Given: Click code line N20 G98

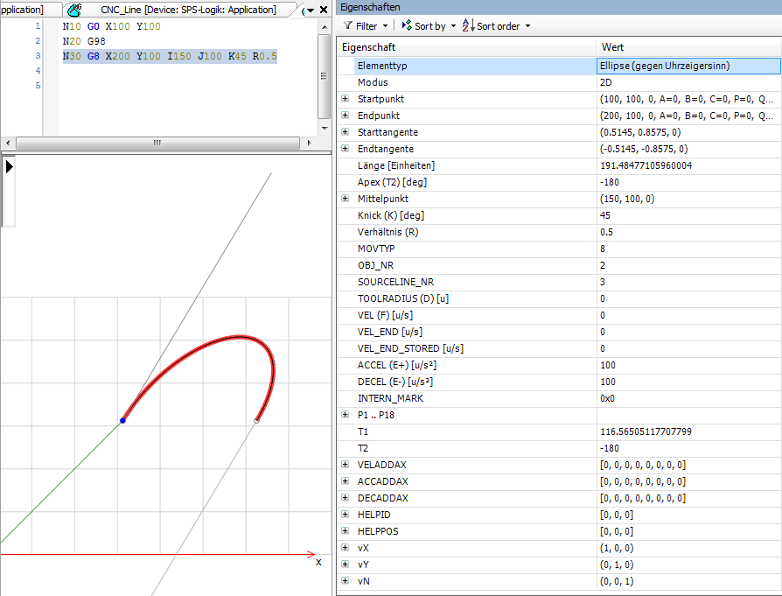Looking at the screenshot, I should point(84,41).
